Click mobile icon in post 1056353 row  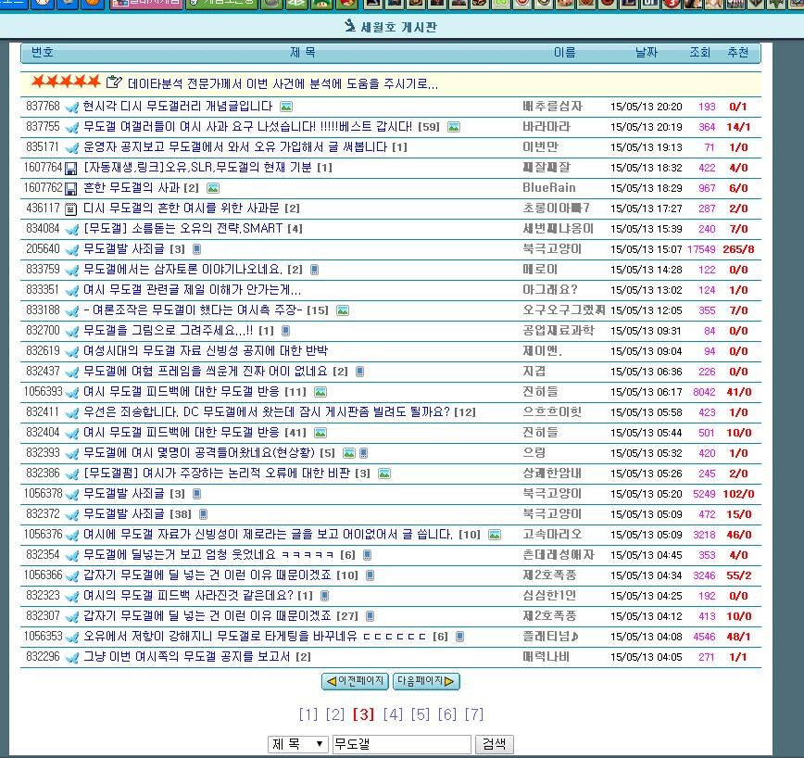tap(459, 637)
